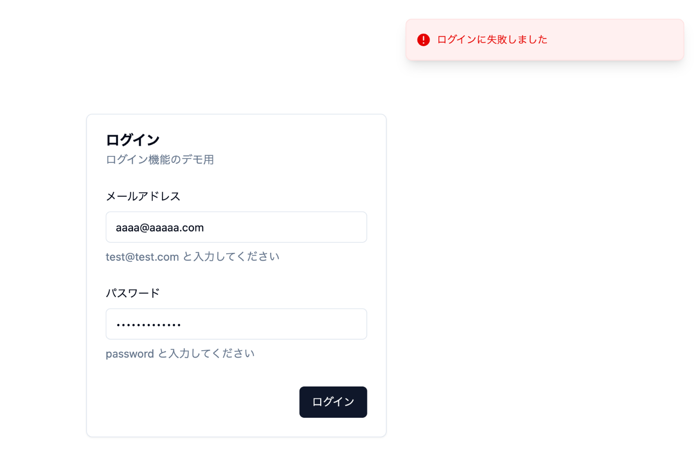Screen dimensions: 696x458
Task: Click the dark ログイン submit button
Action: coord(333,402)
